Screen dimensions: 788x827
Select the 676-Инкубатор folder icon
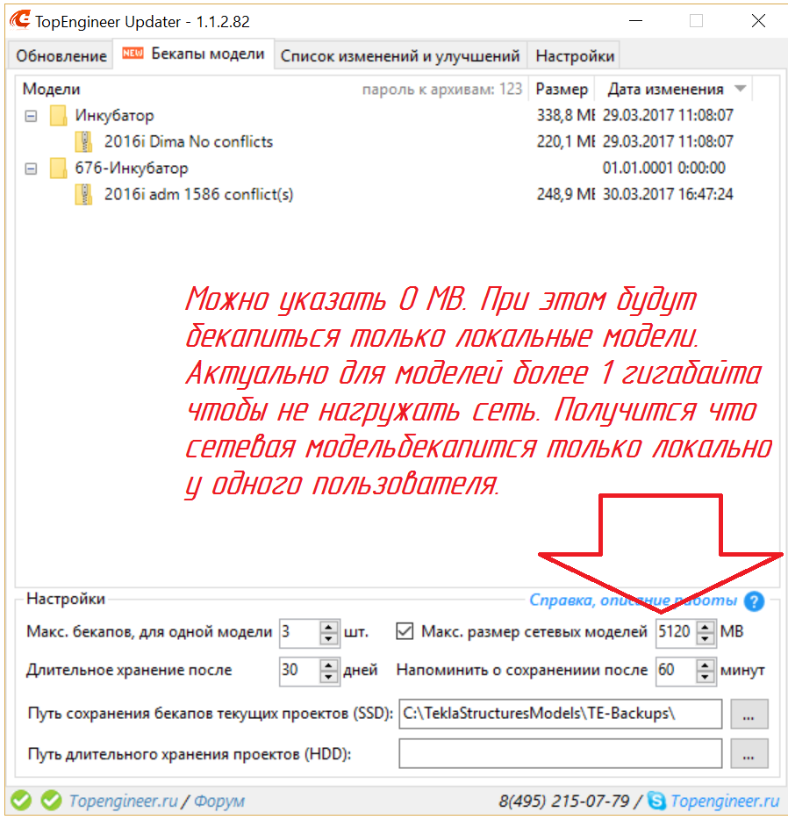click(58, 169)
